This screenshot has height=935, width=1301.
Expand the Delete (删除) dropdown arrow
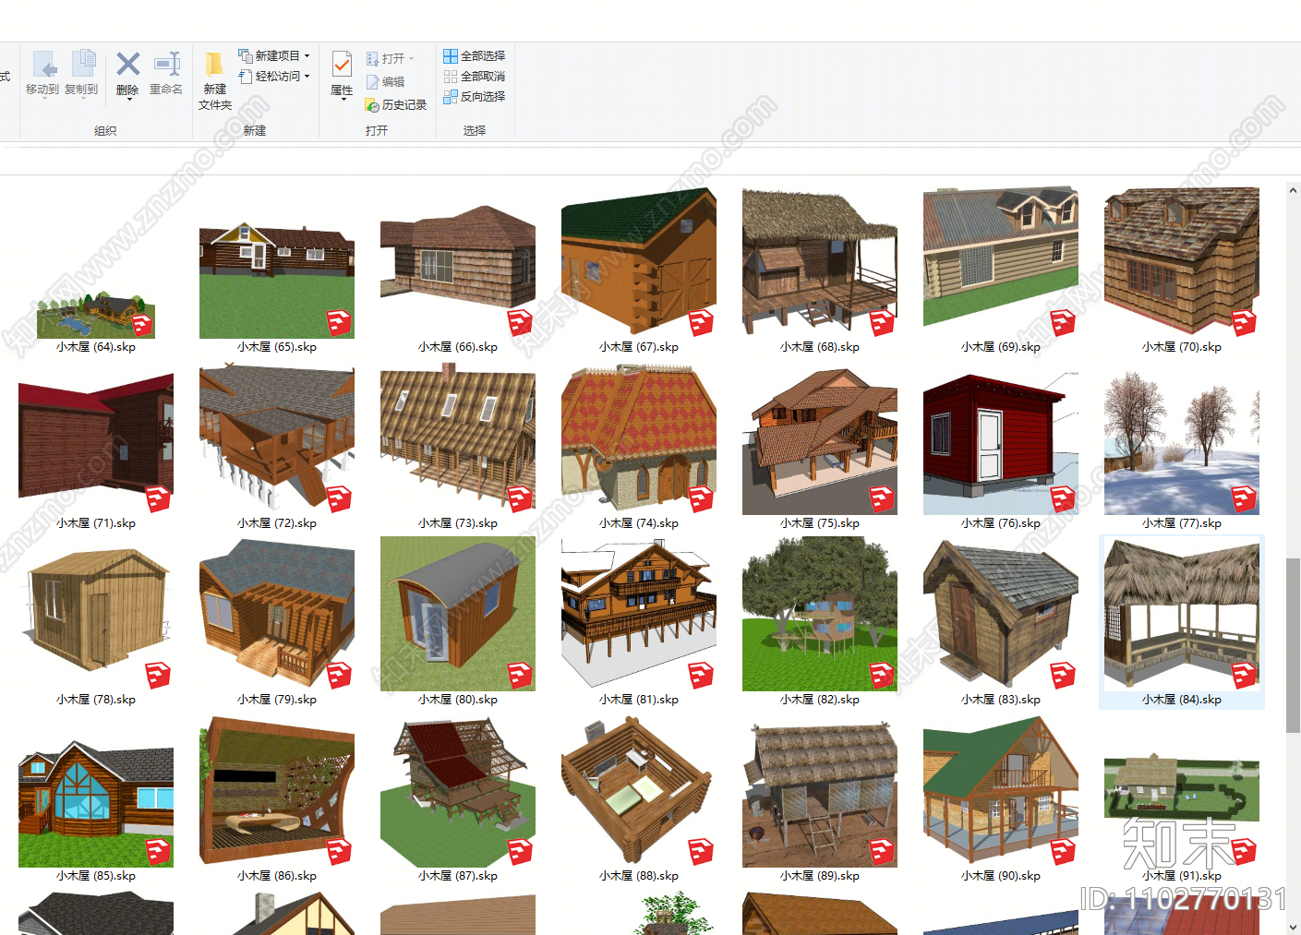[x=128, y=99]
